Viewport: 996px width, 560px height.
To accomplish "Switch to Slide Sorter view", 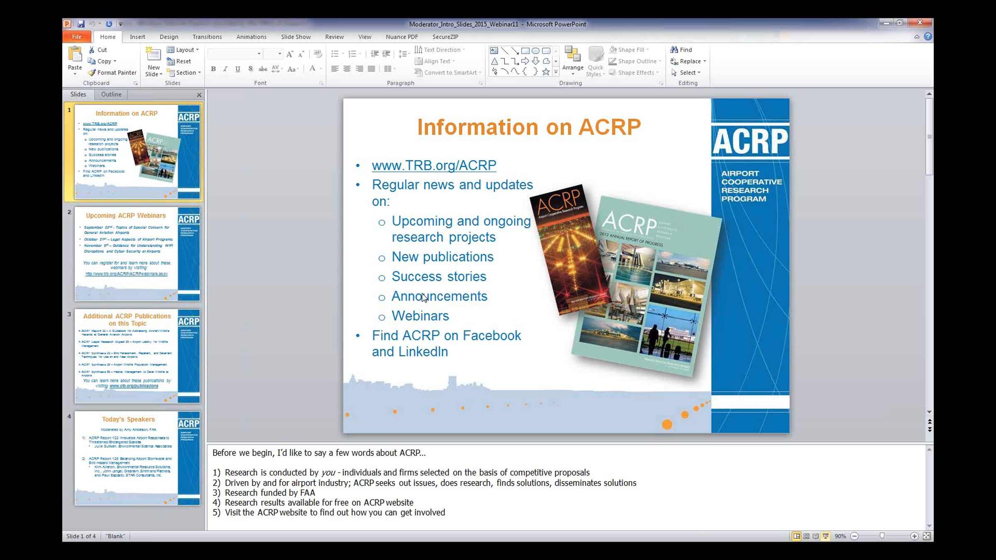I will [806, 536].
